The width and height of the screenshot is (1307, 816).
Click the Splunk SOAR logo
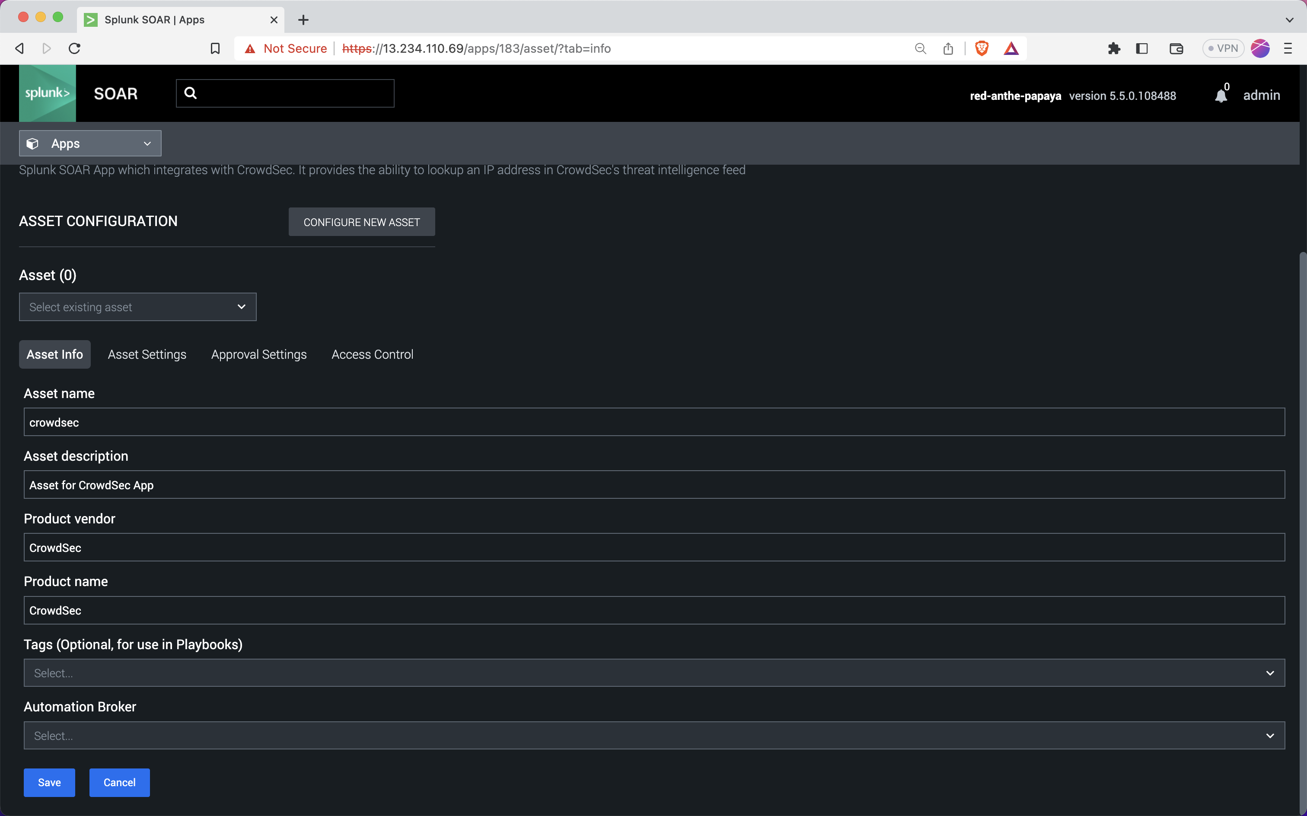48,93
